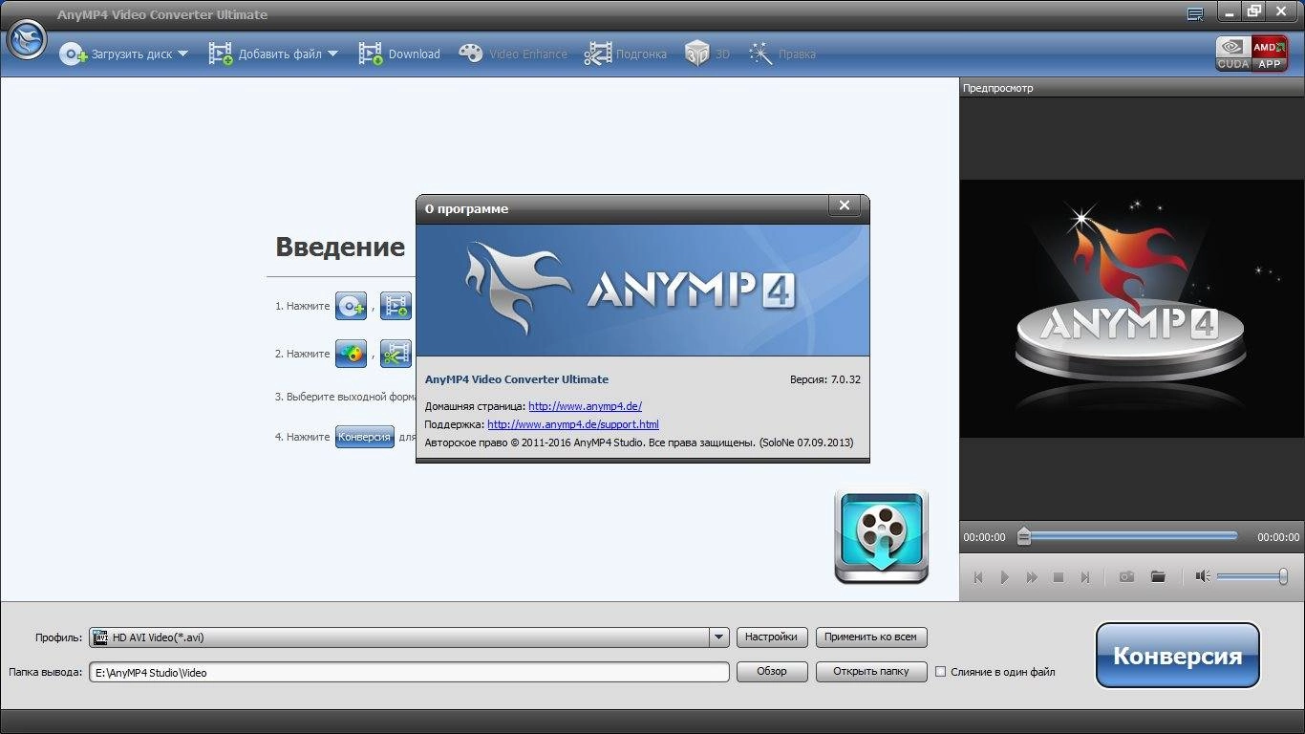
Task: Click the Версия: 7.0.32 text
Action: 824,379
